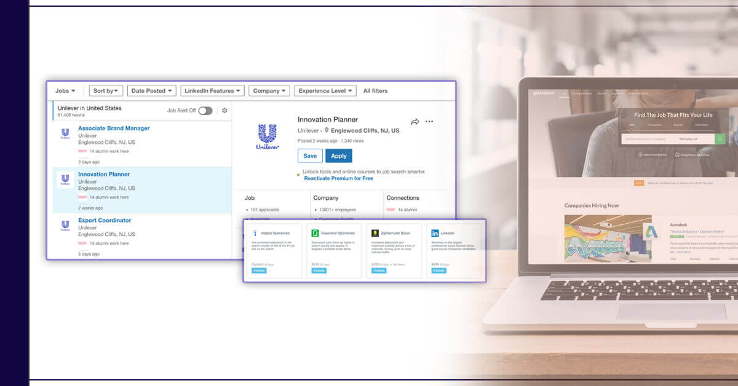This screenshot has height=386, width=738.
Task: Select the Interviews tab in Glassdoor search
Action: [x=702, y=125]
